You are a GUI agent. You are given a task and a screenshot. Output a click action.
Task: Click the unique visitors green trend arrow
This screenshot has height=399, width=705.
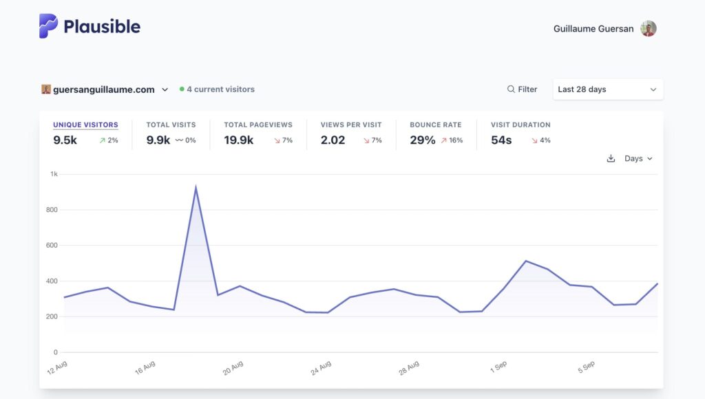[102, 140]
